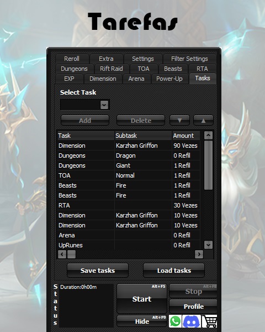Viewport: 265px width, 332px height.
Task: Select the RTA 30 Vezes task row
Action: click(129, 205)
